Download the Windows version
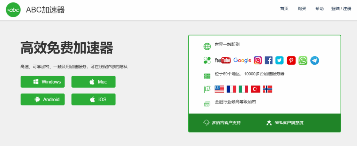This screenshot has height=146, width=357. coord(43,82)
